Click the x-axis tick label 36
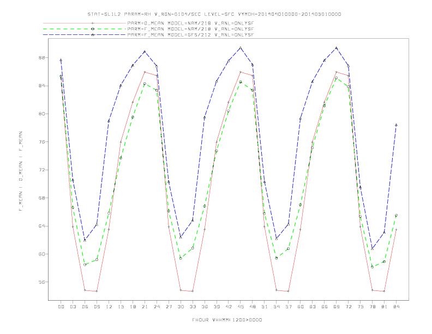This screenshot has height=334, width=432. [x=205, y=307]
